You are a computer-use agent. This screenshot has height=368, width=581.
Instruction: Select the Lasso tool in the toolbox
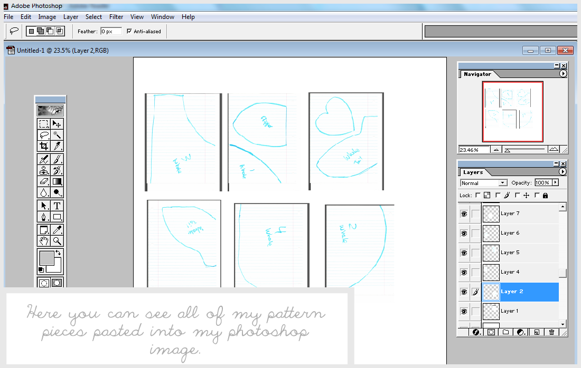[44, 135]
